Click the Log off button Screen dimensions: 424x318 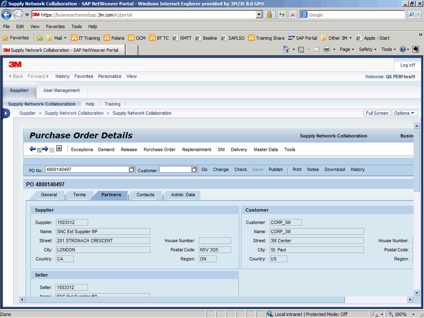pyautogui.click(x=407, y=65)
